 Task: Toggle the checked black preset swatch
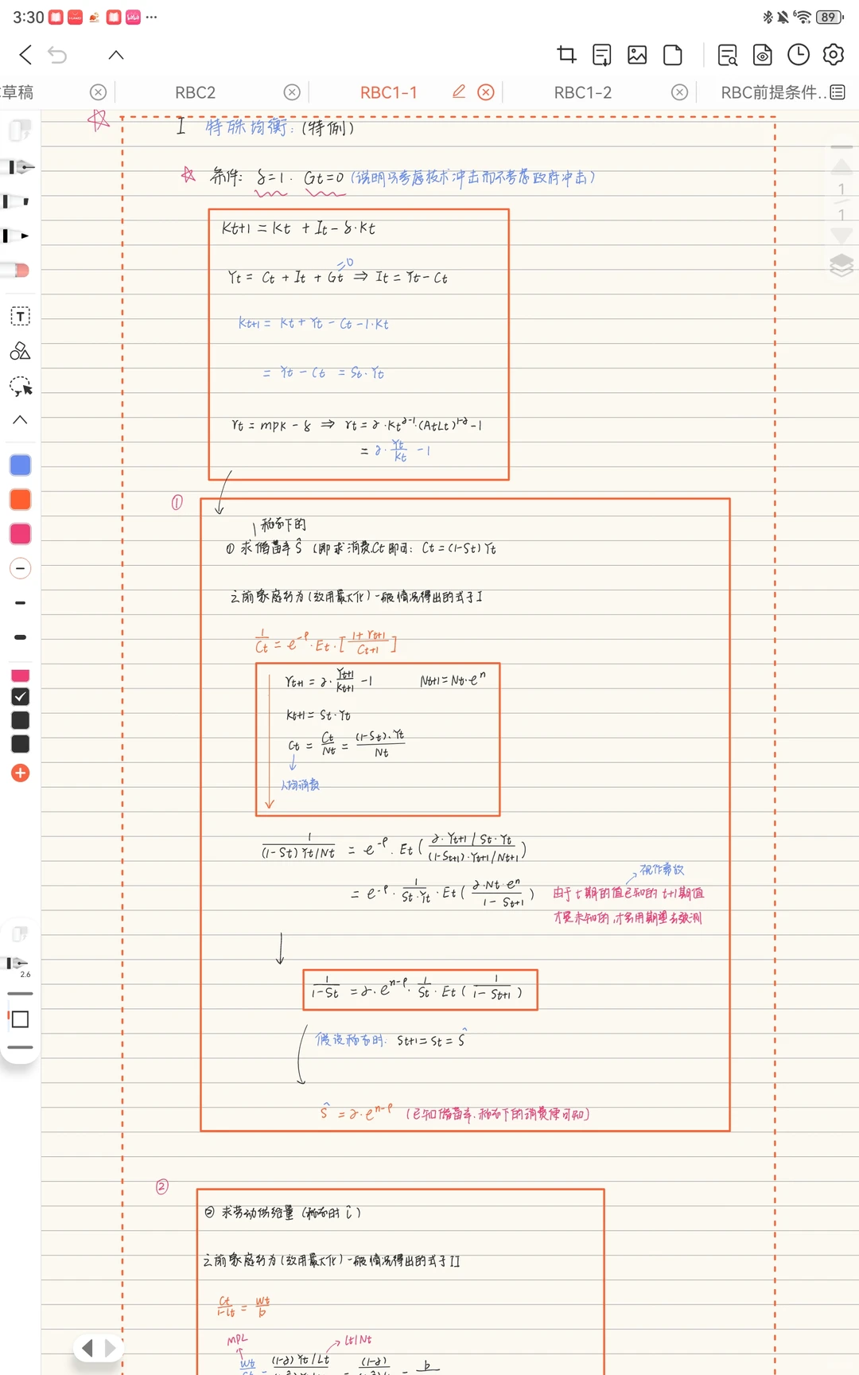pyautogui.click(x=20, y=697)
